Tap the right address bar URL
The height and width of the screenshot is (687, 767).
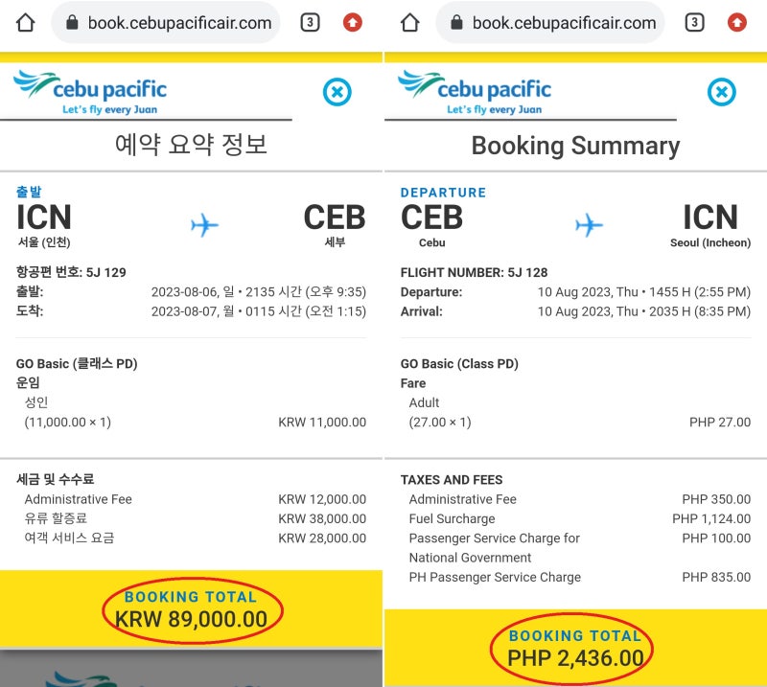pyautogui.click(x=564, y=23)
